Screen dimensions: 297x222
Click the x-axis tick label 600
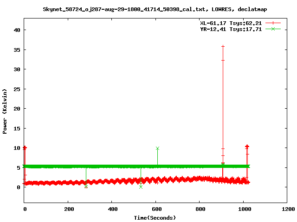coord(157,209)
